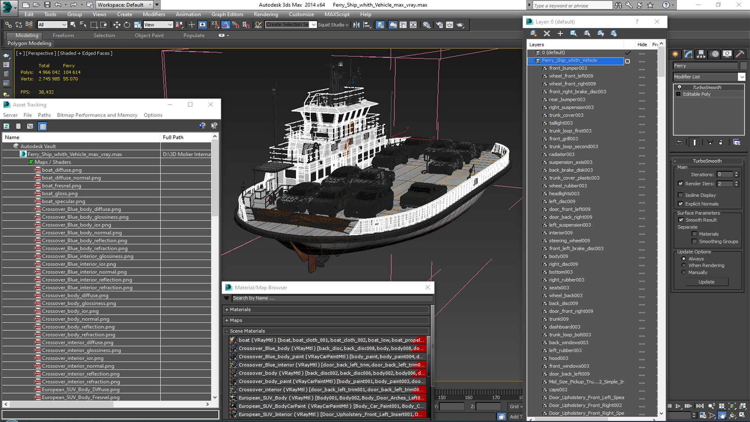The width and height of the screenshot is (750, 422).
Task: Click the Full Path column header
Action: (186, 137)
